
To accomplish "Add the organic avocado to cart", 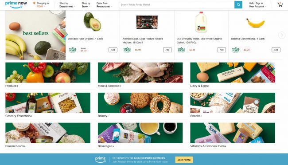I will pyautogui.click(x=113, y=50).
